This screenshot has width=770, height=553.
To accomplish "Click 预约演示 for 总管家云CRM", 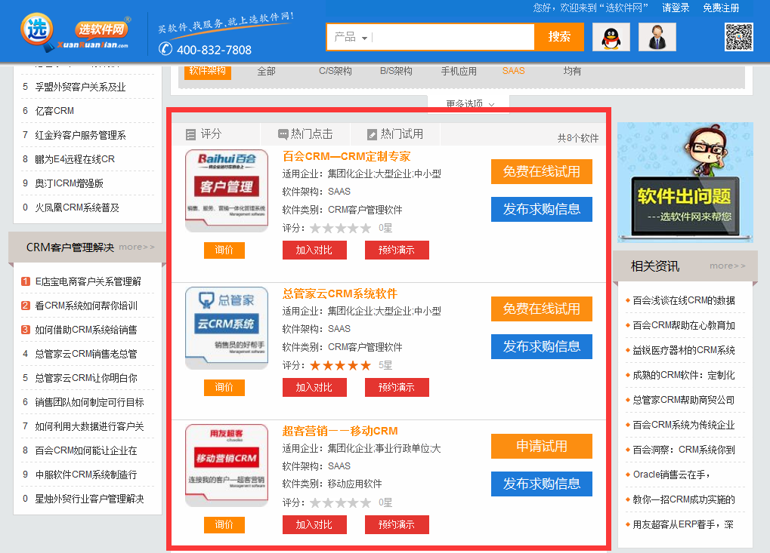I will (x=397, y=387).
